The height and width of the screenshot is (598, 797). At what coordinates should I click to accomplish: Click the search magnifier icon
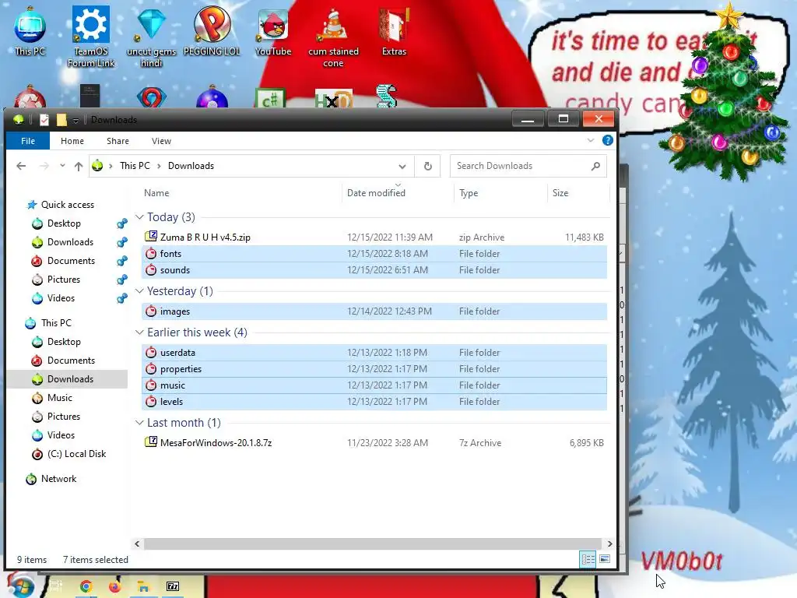pyautogui.click(x=595, y=166)
